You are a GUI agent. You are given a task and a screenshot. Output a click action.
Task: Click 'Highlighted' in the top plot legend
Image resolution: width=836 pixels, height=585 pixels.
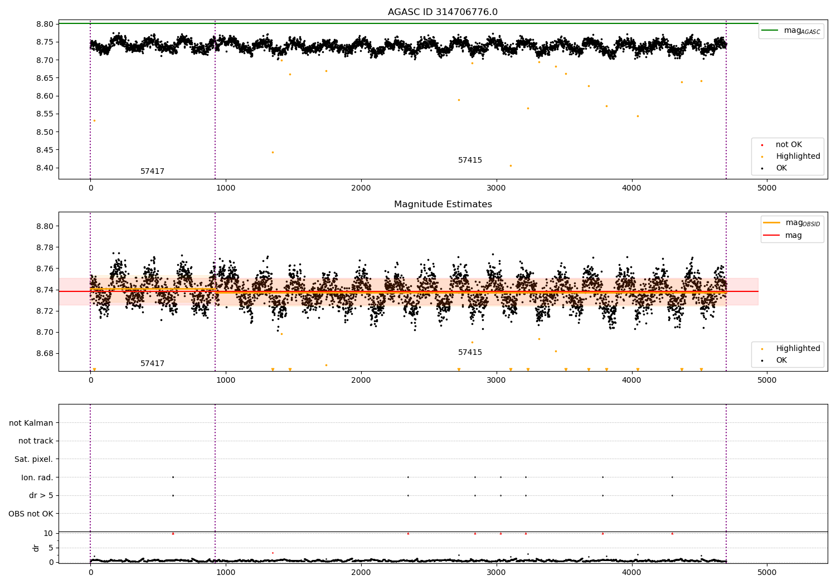click(798, 157)
